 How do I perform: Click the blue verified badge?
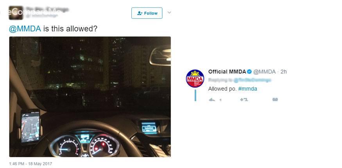(x=249, y=72)
